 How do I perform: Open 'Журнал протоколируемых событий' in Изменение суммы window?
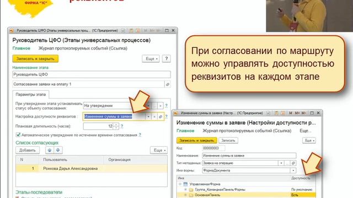tap(247, 131)
